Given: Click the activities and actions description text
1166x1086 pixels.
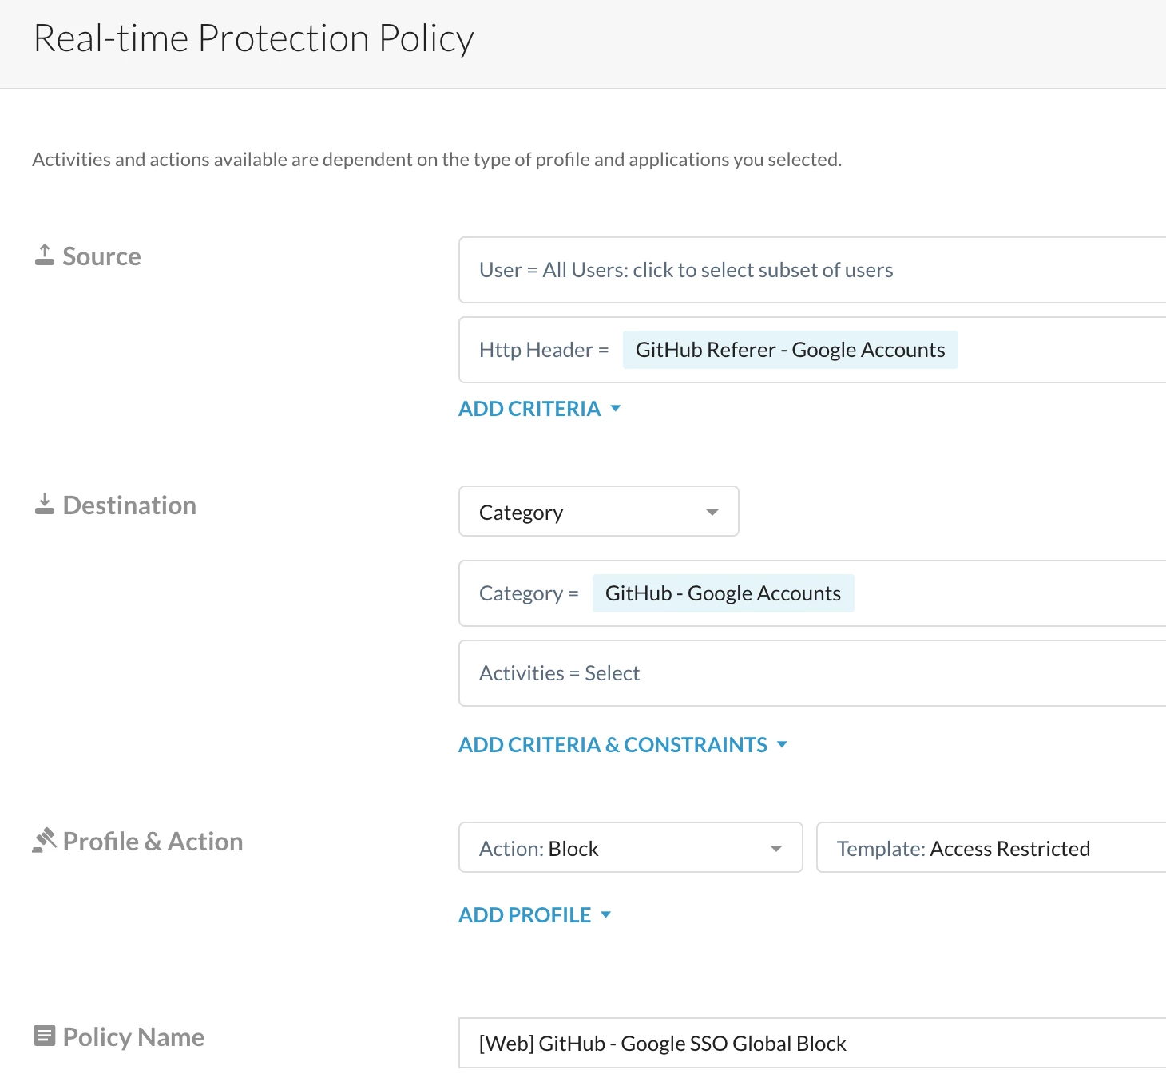Looking at the screenshot, I should point(437,160).
